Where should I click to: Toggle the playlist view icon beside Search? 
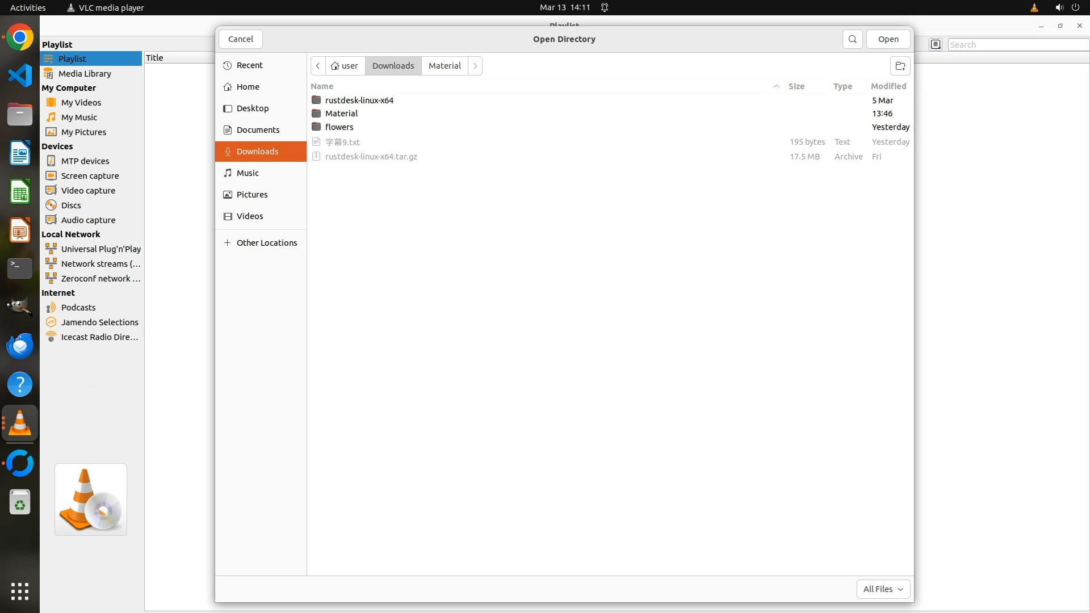coord(936,44)
